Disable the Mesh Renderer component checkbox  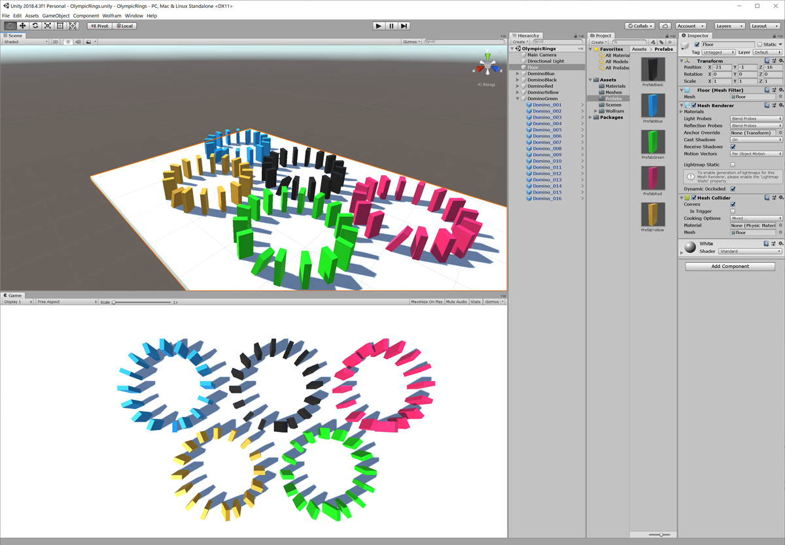(x=694, y=105)
